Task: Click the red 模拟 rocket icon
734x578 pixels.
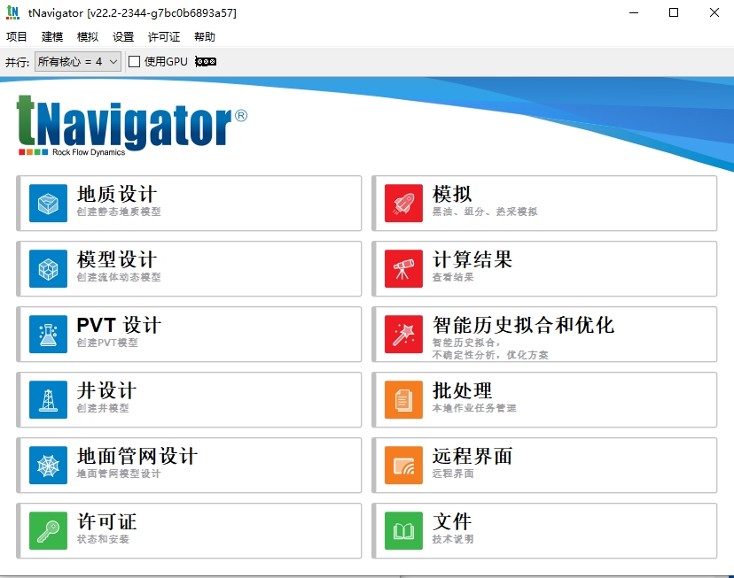Action: (403, 204)
